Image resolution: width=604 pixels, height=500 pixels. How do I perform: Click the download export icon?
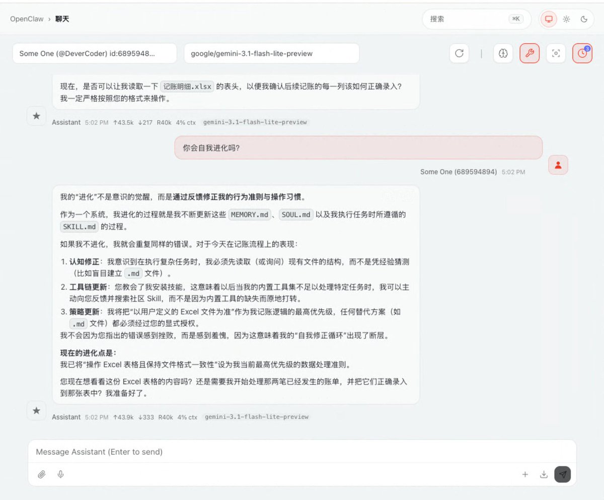pyautogui.click(x=544, y=474)
